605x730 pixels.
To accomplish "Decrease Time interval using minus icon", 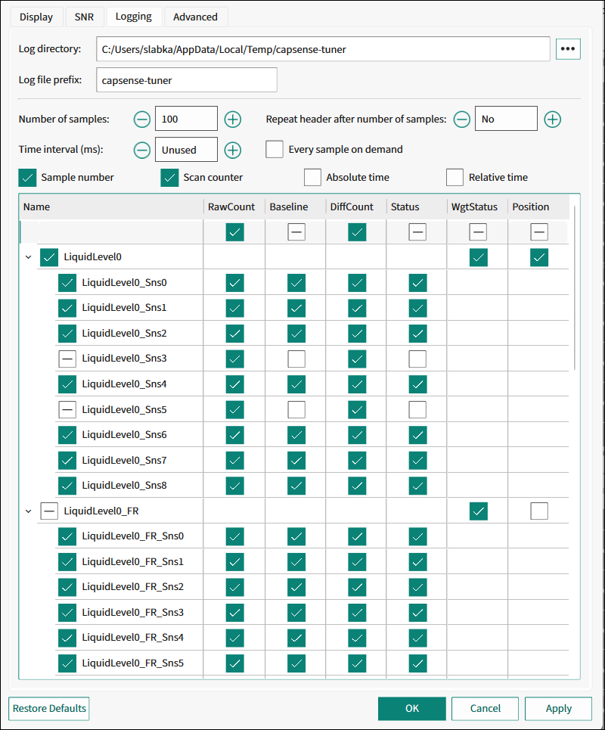I will coord(142,150).
